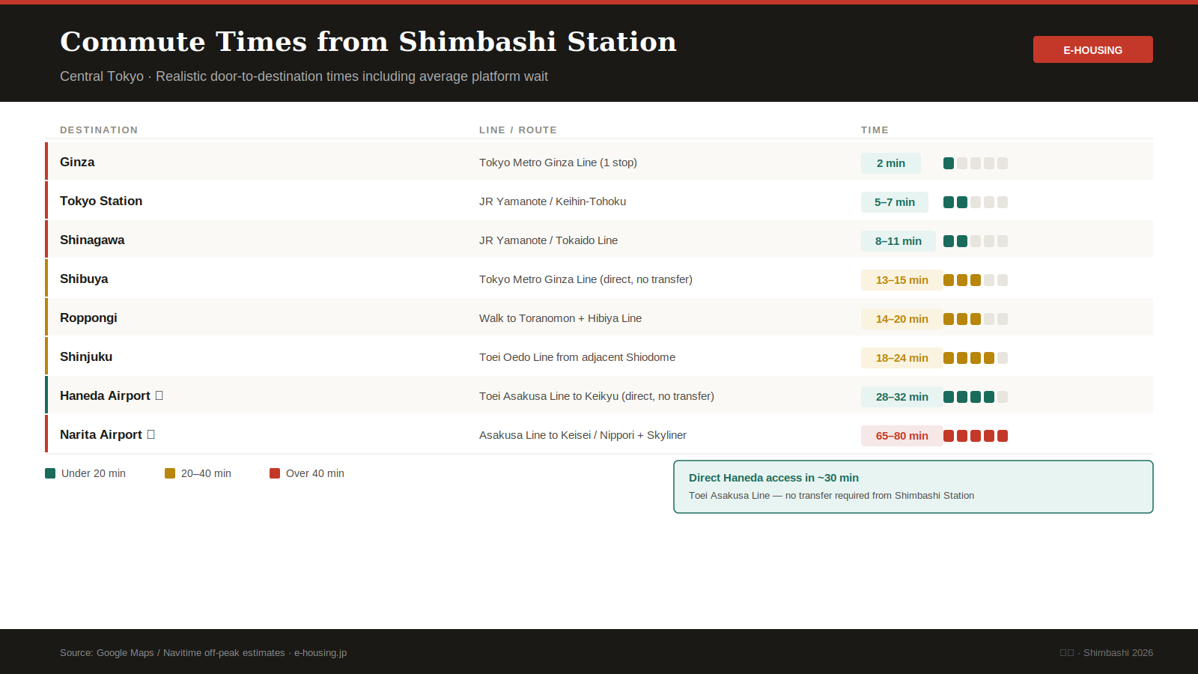This screenshot has width=1198, height=674.
Task: Click the icon after Haneda Airport
Action: point(159,395)
